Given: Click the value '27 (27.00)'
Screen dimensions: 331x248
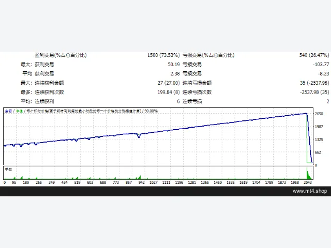Looking at the screenshot, I should [x=169, y=83].
